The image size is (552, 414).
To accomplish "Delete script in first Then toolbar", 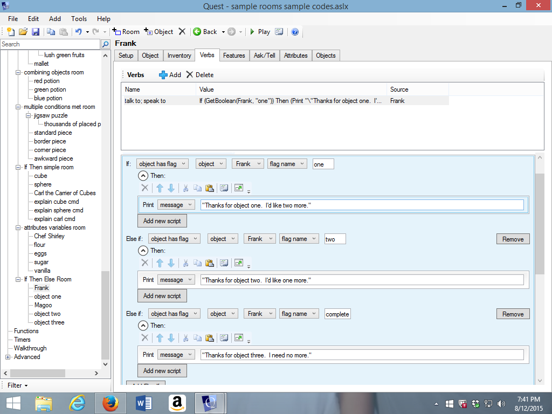I will pyautogui.click(x=144, y=188).
